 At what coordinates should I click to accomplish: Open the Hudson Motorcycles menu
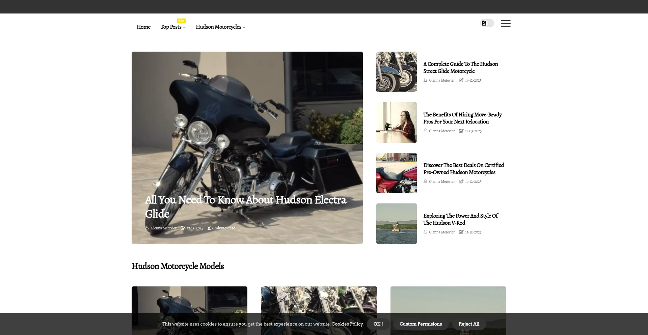(218, 27)
